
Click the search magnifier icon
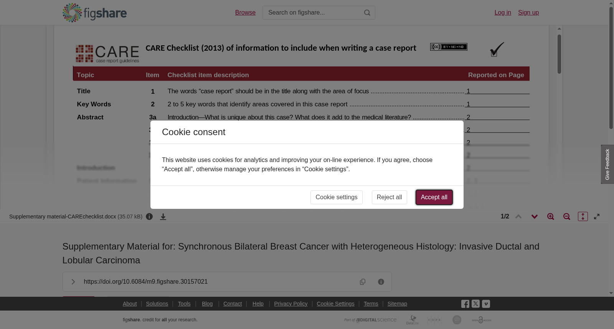[367, 13]
